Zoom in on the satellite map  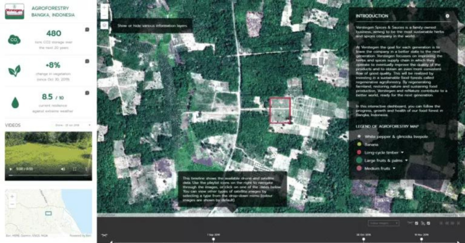coord(104,8)
